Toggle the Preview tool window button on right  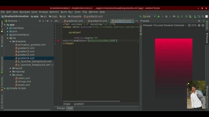(x=207, y=38)
